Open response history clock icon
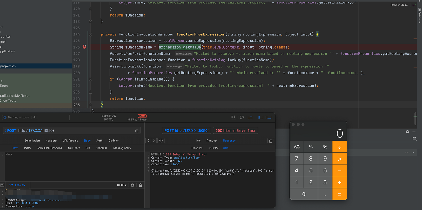422x210 pixels. tap(161, 141)
